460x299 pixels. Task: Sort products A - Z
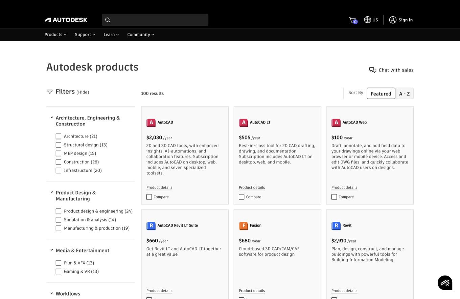pos(405,93)
